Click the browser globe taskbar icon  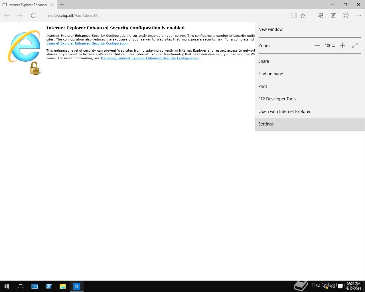77,286
